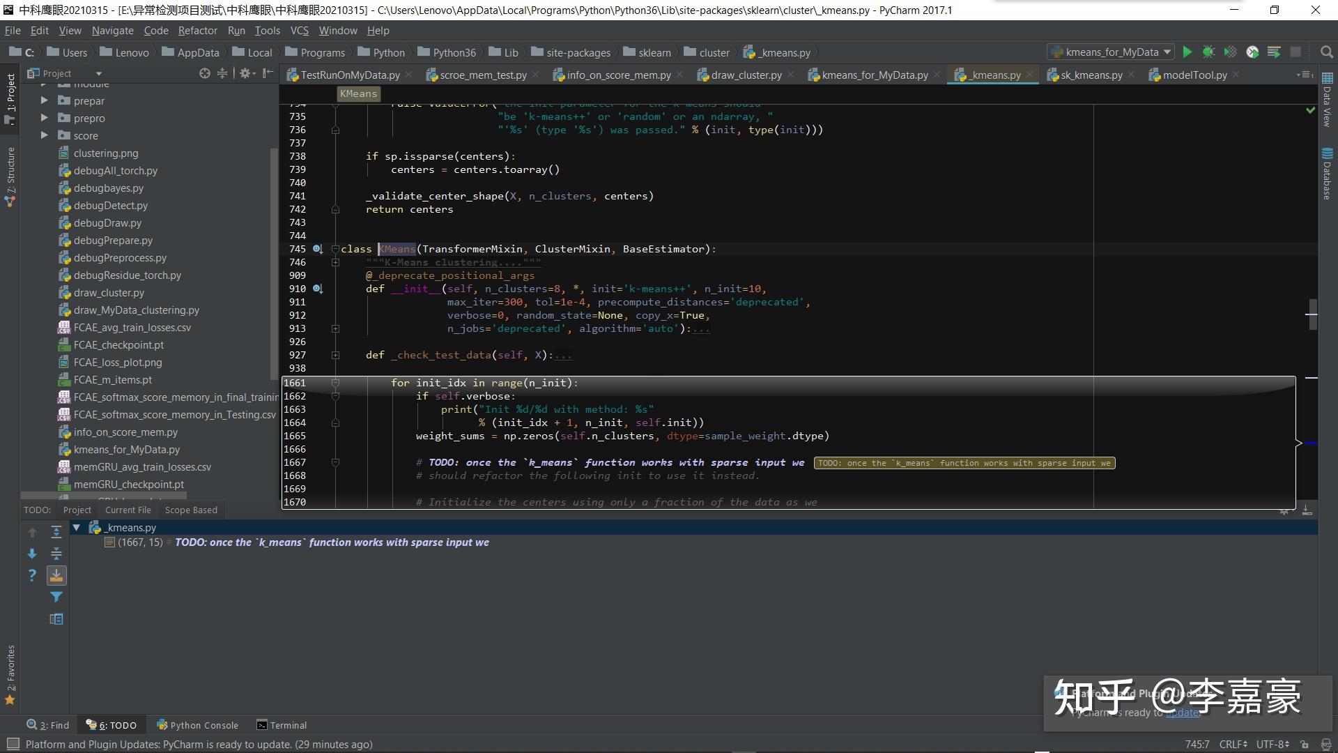This screenshot has width=1338, height=753.
Task: Run with coverage icon in toolbar
Action: [1231, 52]
